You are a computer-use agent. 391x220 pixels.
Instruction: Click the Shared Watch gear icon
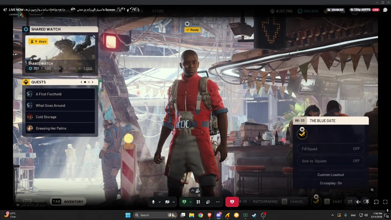[x=26, y=29]
